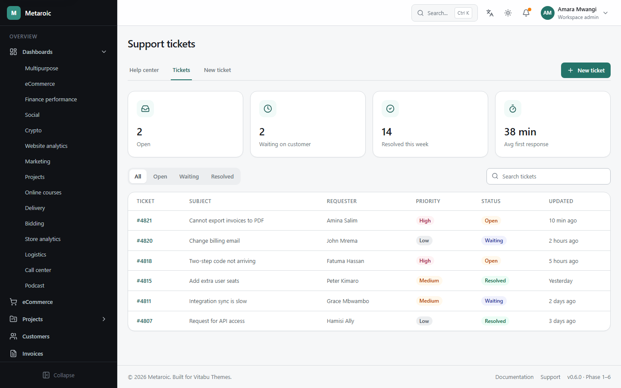Click the Projects folder icon in sidebar
Viewport: 621px width, 388px height.
coord(13,319)
